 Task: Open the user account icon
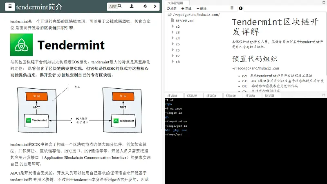[x=132, y=6]
